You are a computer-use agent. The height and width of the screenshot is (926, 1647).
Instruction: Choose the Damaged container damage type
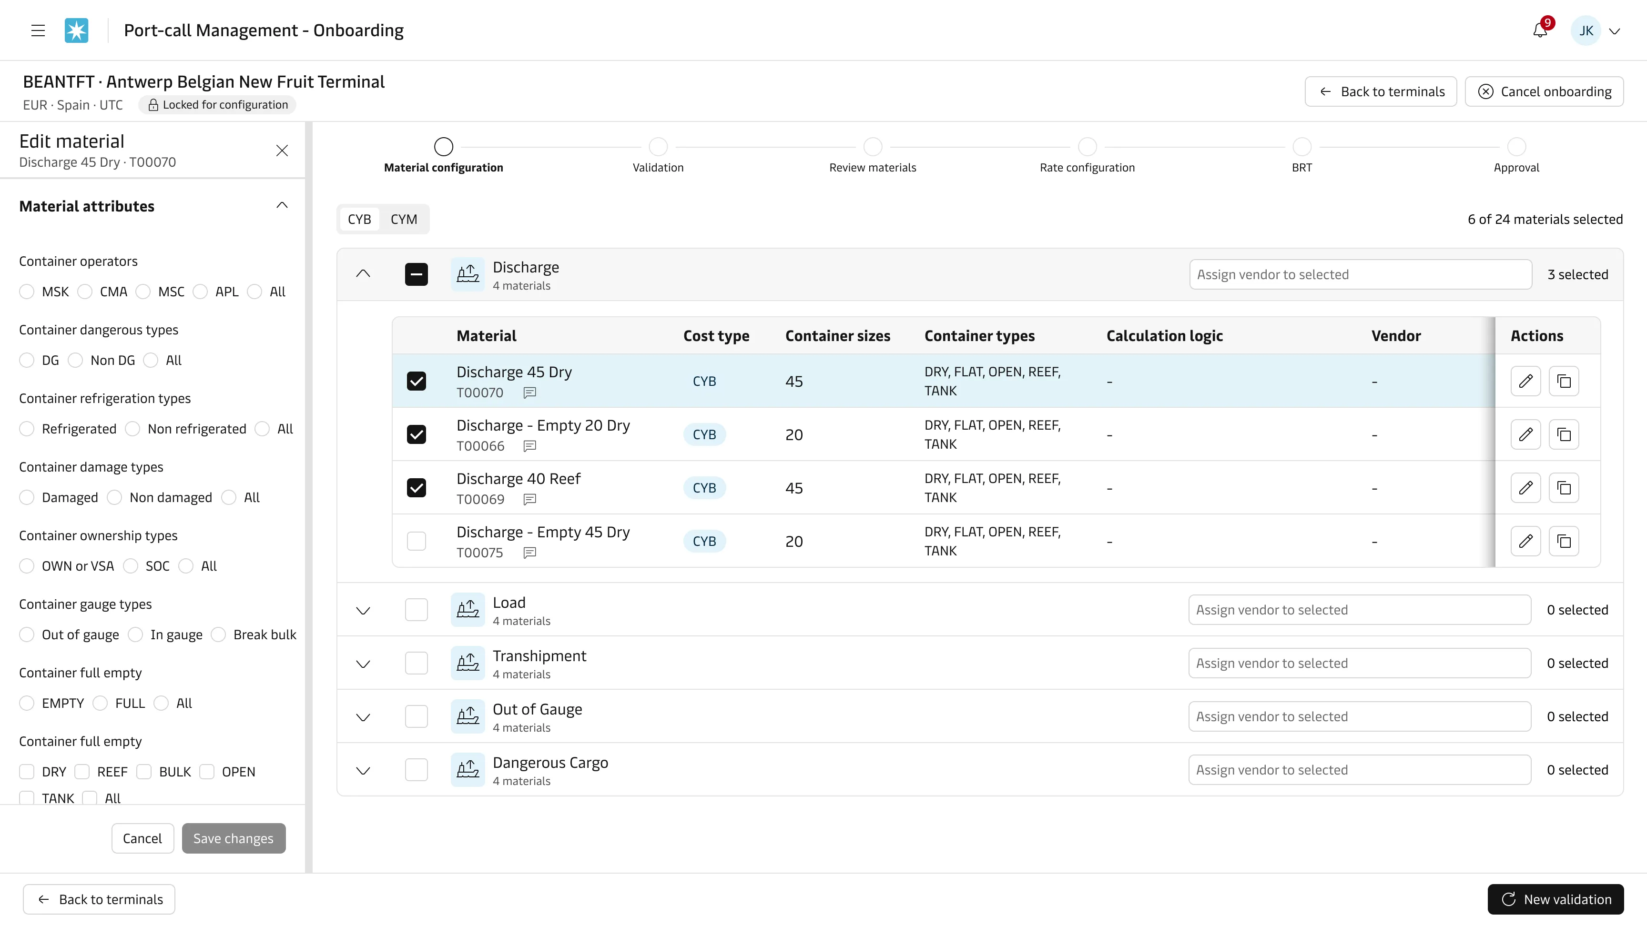[x=26, y=498]
